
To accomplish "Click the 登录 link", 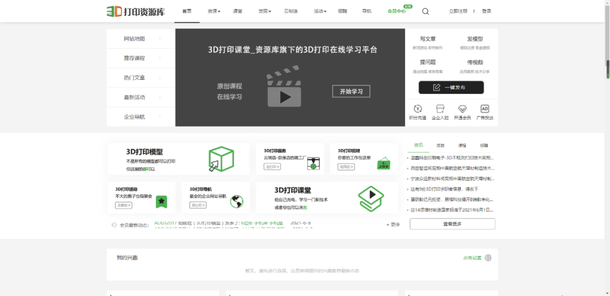I will (x=487, y=11).
